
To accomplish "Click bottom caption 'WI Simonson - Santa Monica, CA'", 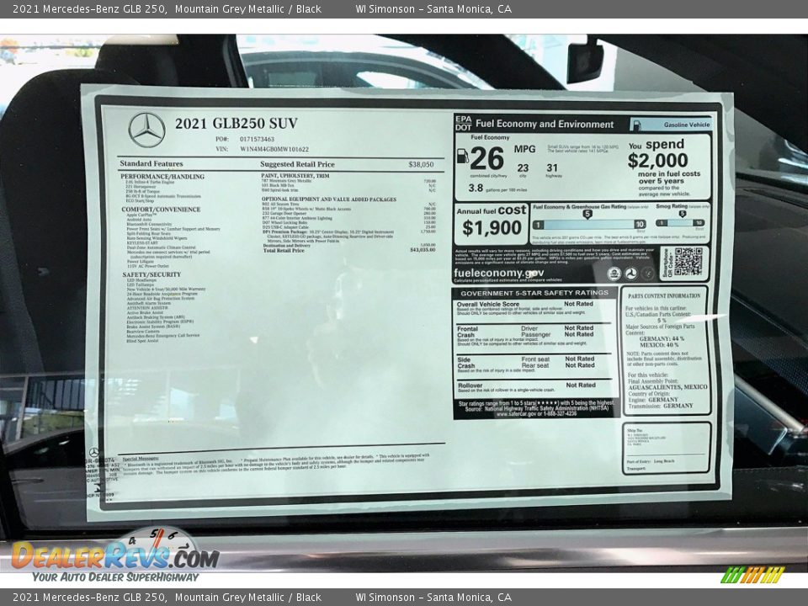I will coord(433,598).
